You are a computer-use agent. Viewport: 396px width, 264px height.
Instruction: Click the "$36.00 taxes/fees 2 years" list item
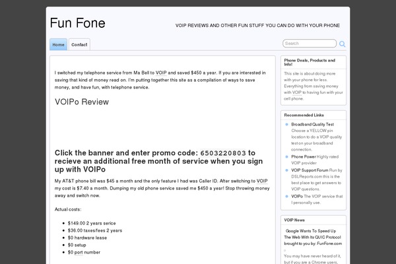(x=95, y=230)
